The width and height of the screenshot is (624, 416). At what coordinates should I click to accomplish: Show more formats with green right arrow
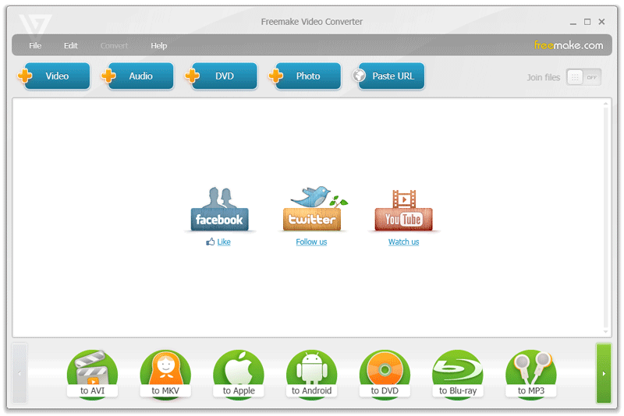click(604, 373)
